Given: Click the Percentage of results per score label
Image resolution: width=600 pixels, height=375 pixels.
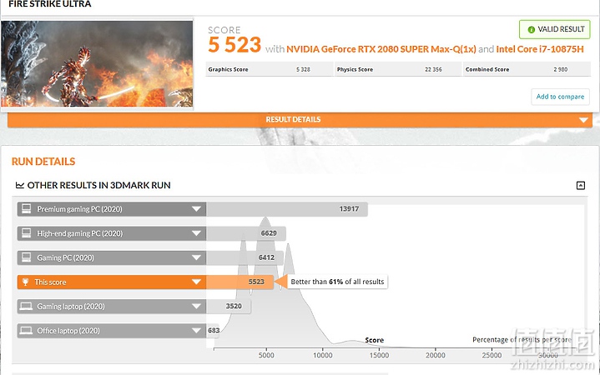Looking at the screenshot, I should point(522,340).
